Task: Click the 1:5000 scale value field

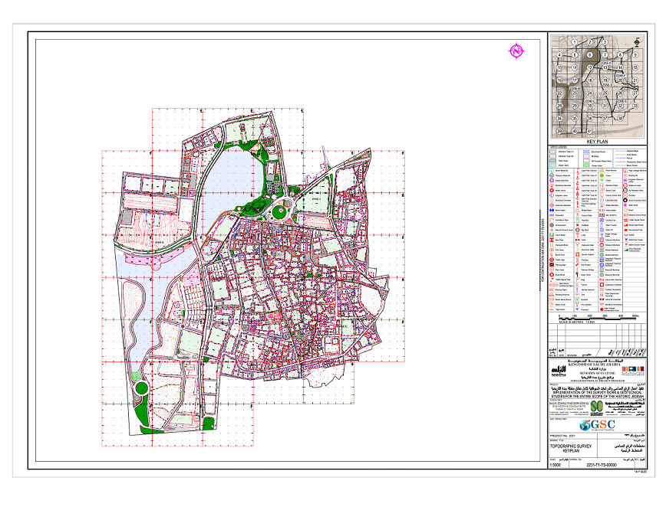Action: tap(556, 465)
